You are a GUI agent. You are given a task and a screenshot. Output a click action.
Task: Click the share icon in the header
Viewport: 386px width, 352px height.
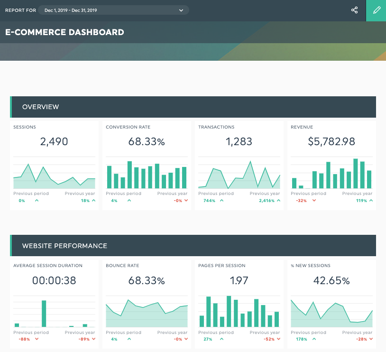coord(355,10)
